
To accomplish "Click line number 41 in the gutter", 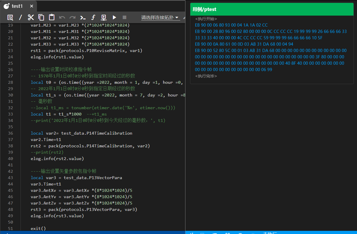I will click(x=10, y=165).
